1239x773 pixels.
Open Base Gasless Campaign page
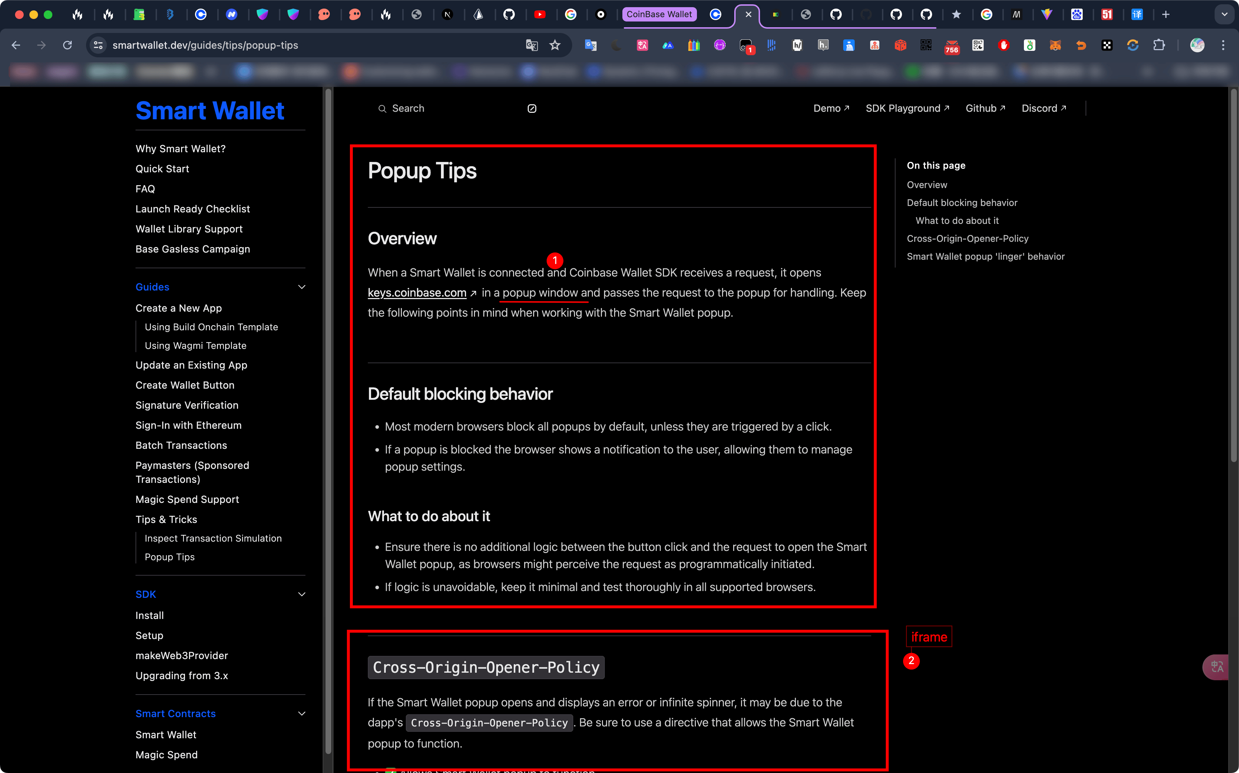[193, 249]
